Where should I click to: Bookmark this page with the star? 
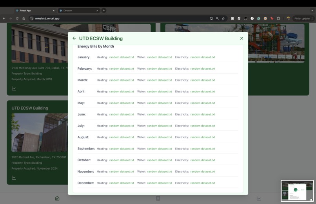click(x=223, y=18)
